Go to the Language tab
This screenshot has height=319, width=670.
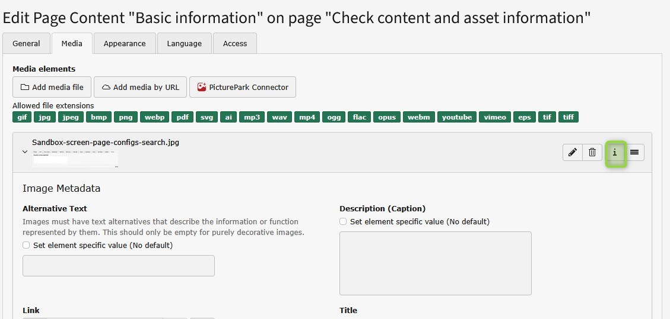pos(184,43)
